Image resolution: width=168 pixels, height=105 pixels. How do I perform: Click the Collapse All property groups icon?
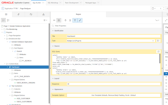coord(65,20)
